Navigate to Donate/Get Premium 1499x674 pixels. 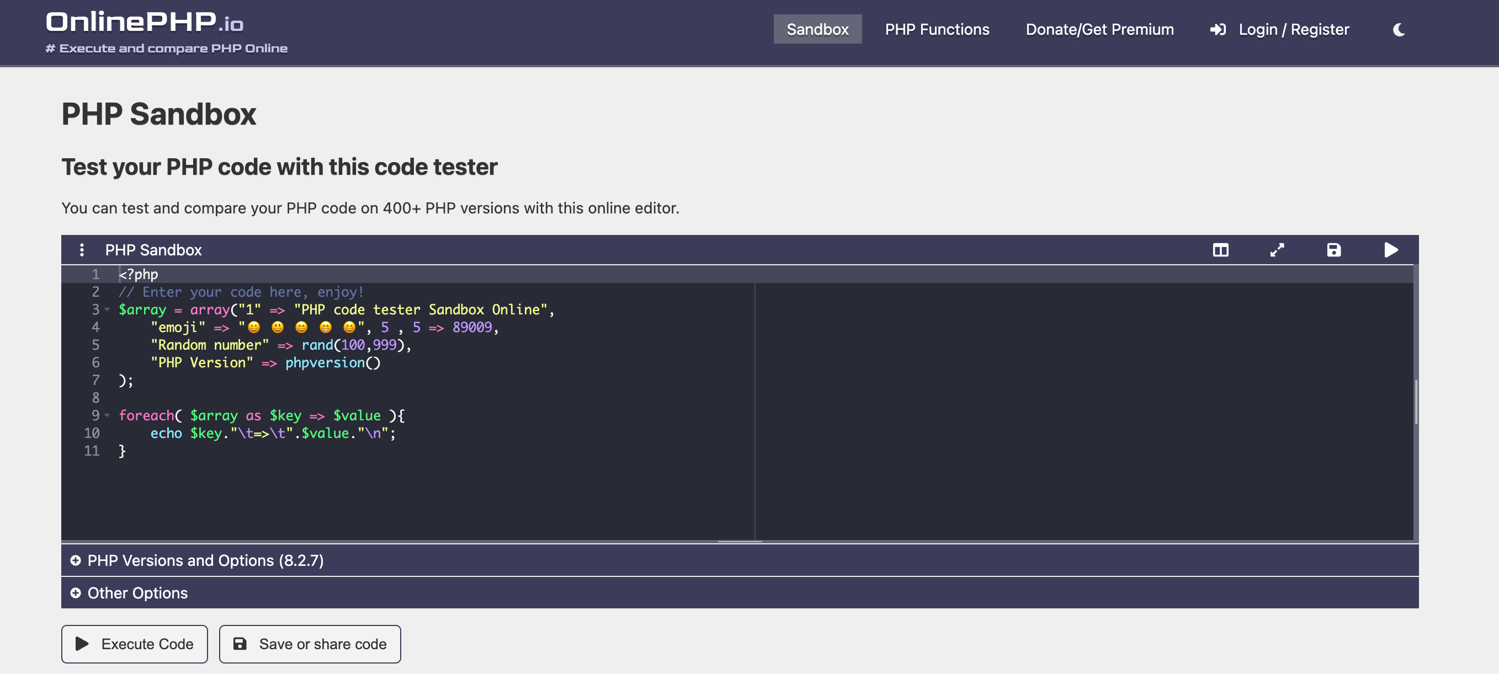click(x=1100, y=29)
